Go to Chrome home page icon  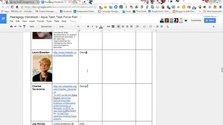17,7
